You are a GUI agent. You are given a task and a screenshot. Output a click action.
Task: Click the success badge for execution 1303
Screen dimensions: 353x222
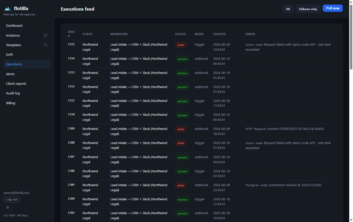point(182,213)
